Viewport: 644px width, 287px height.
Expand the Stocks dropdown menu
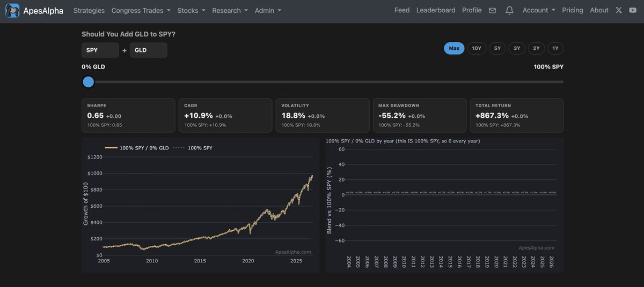(x=191, y=10)
